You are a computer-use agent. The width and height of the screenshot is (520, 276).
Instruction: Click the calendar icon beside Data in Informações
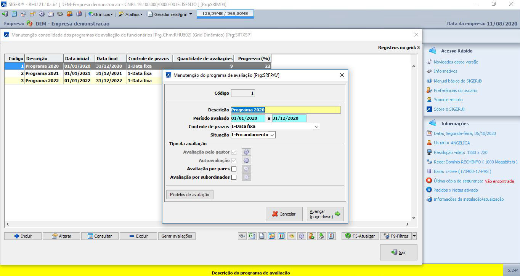click(x=429, y=133)
